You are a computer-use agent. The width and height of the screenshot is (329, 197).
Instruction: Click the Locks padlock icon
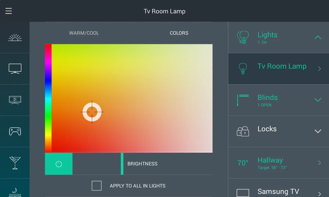pos(243,131)
